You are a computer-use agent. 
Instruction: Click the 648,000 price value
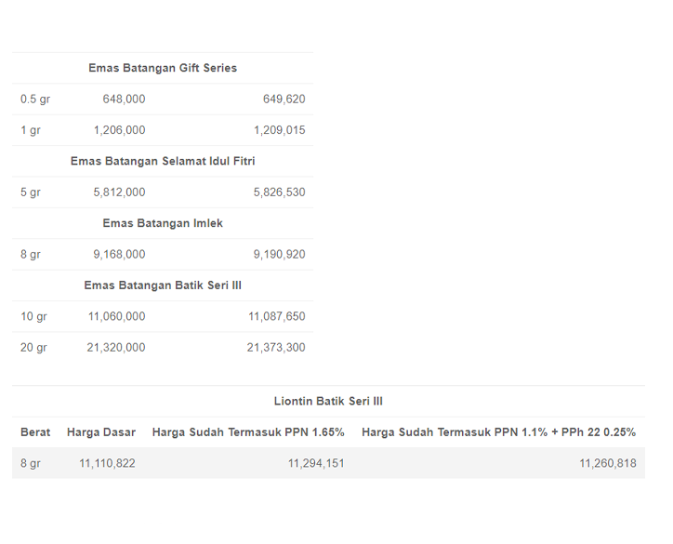(124, 100)
